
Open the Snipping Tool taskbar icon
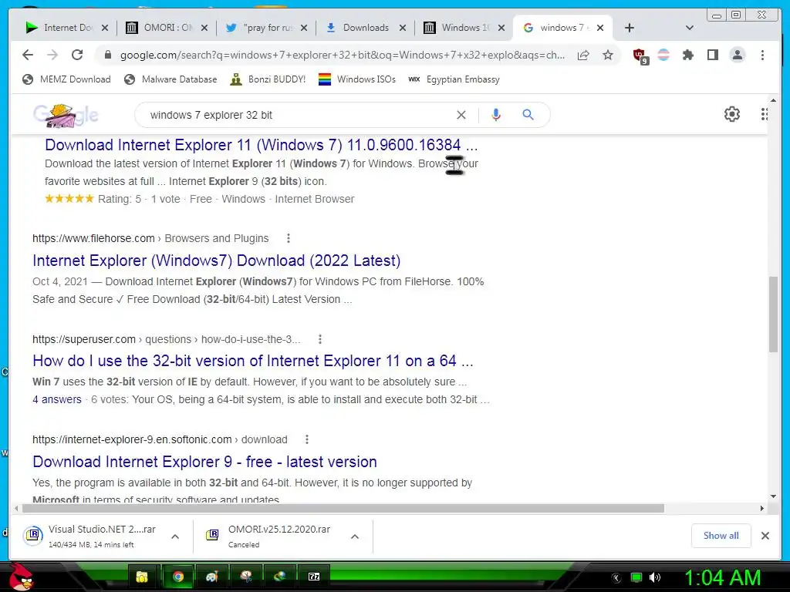pos(246,577)
